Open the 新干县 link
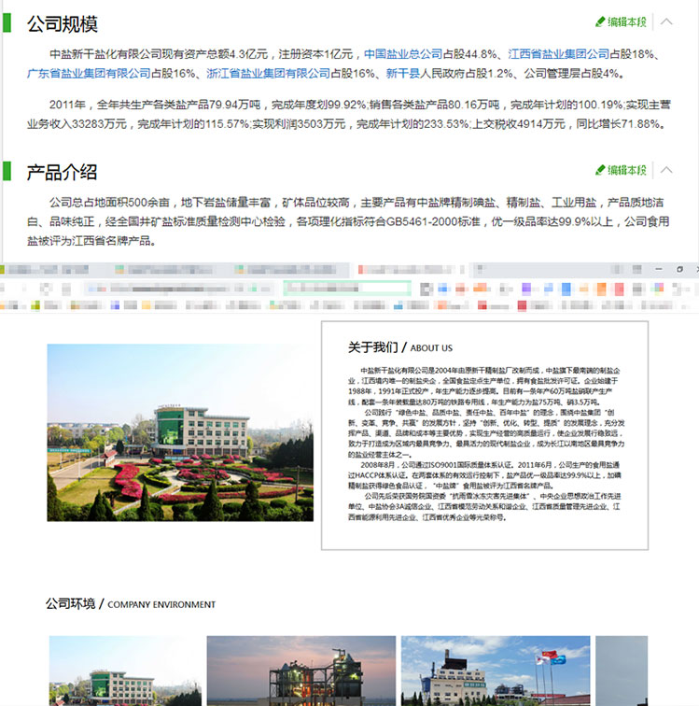699x706 pixels. coord(403,74)
